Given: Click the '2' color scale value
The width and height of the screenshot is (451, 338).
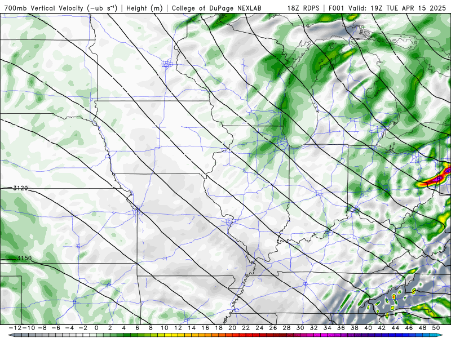Looking at the screenshot, I should tap(110, 328).
